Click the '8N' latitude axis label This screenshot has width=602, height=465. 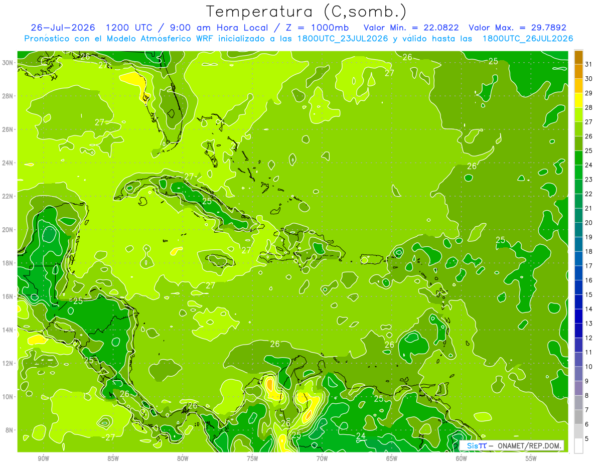click(x=10, y=430)
